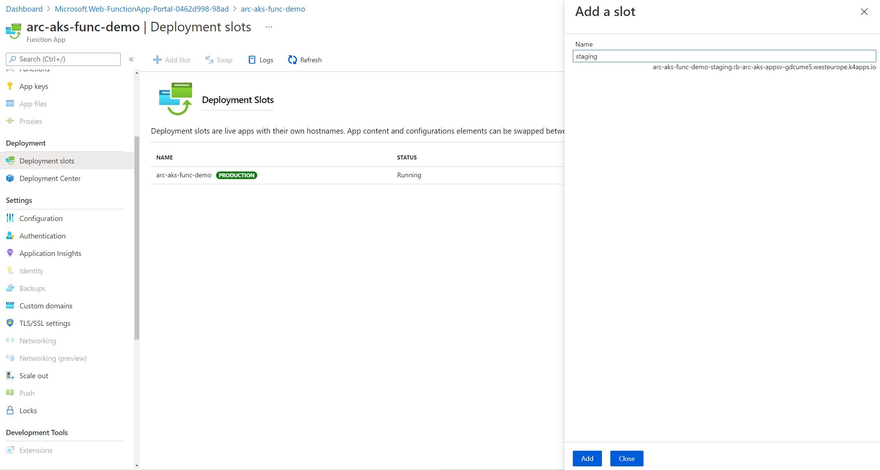Open Application Insights for the app

50,253
